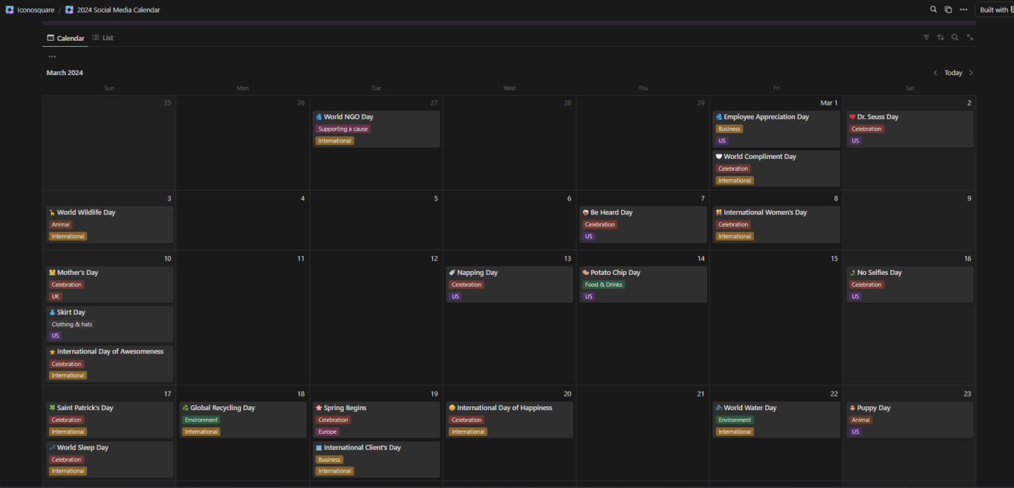Expand the database view to full screen

(970, 37)
